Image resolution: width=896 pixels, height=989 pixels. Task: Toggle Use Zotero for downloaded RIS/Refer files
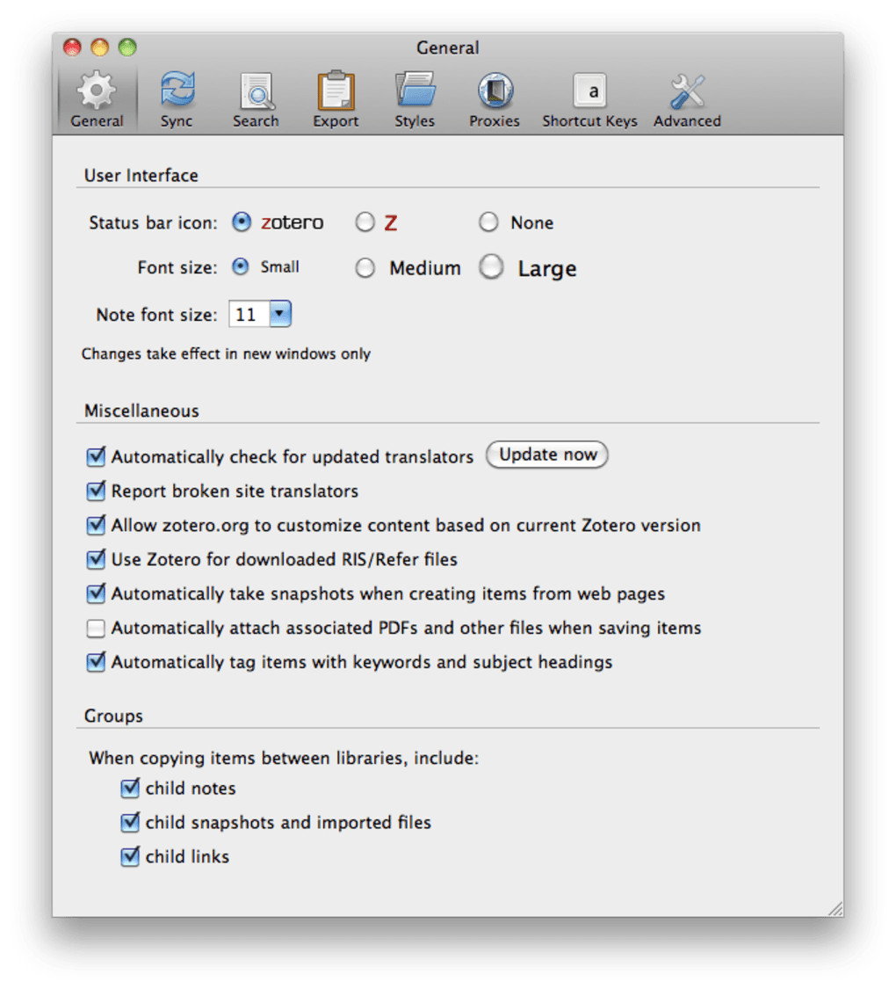tap(96, 559)
